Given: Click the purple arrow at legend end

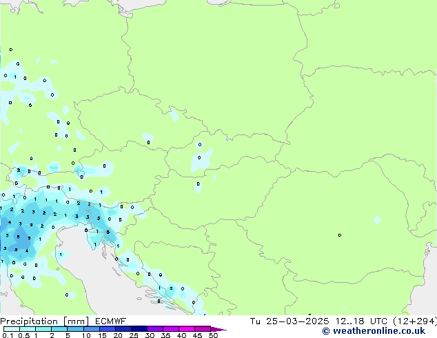Looking at the screenshot, I should pyautogui.click(x=218, y=329).
